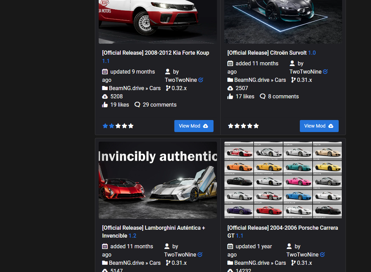
Task: Click version number 1.1 of Kia Forte Koup
Action: (x=106, y=61)
